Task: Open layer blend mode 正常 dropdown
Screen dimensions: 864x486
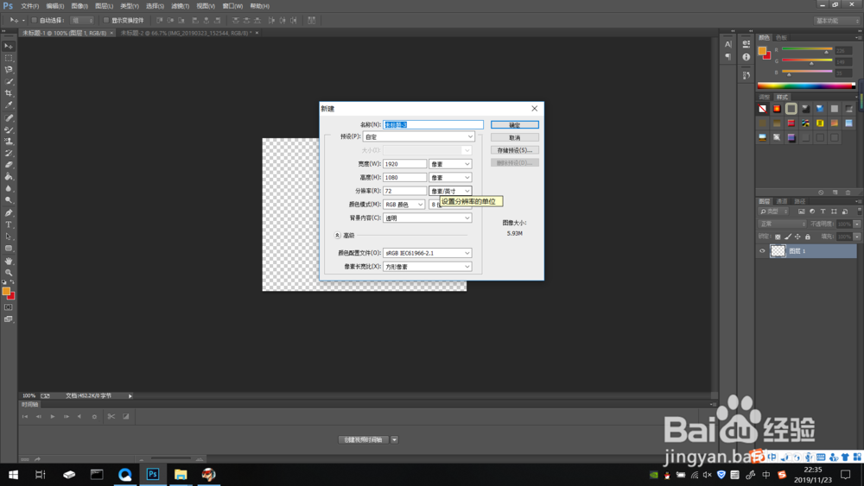Action: 783,224
